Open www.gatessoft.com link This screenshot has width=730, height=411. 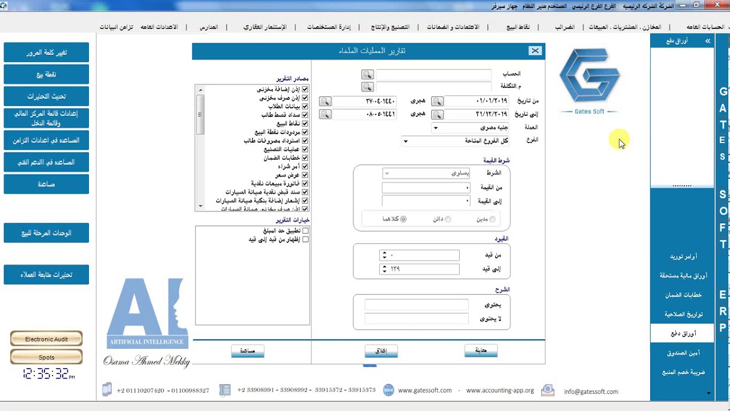[x=425, y=390]
